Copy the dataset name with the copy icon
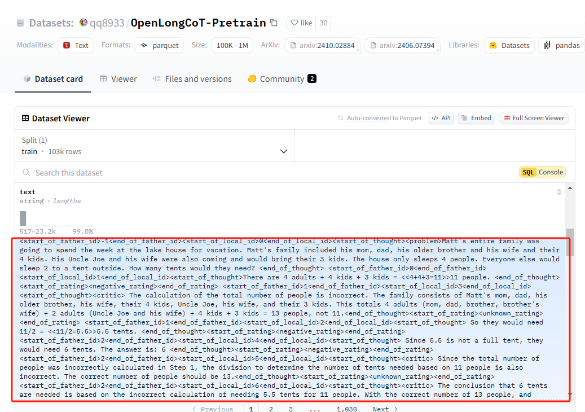This screenshot has width=585, height=412. click(x=274, y=23)
